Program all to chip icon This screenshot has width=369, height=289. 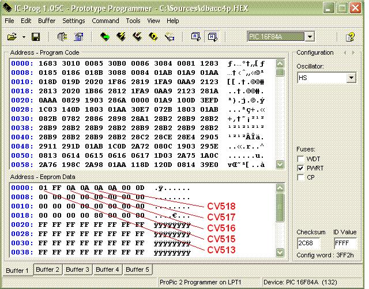121,37
